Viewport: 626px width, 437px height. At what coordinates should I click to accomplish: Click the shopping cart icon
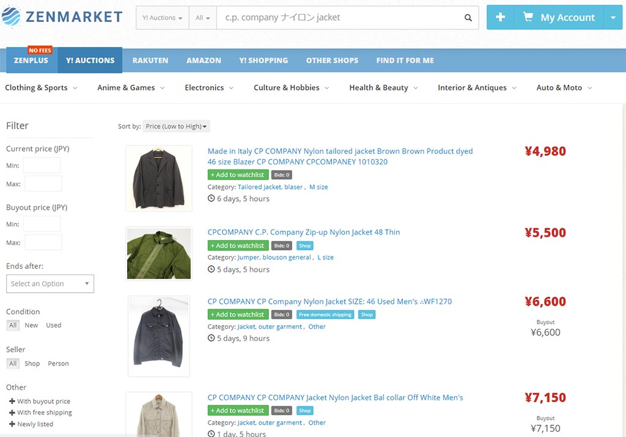pos(528,17)
